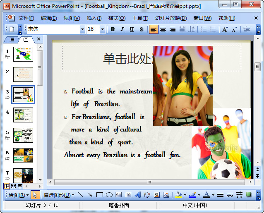The height and width of the screenshot is (213, 264).
Task: Insert WordArt
Action: tap(137, 195)
